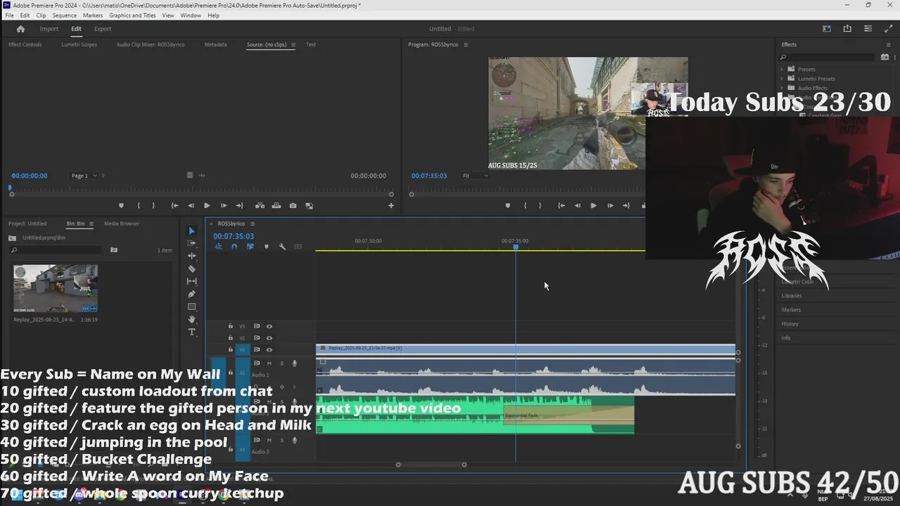Open the Sequence menu
This screenshot has height=506, width=900.
click(x=65, y=15)
